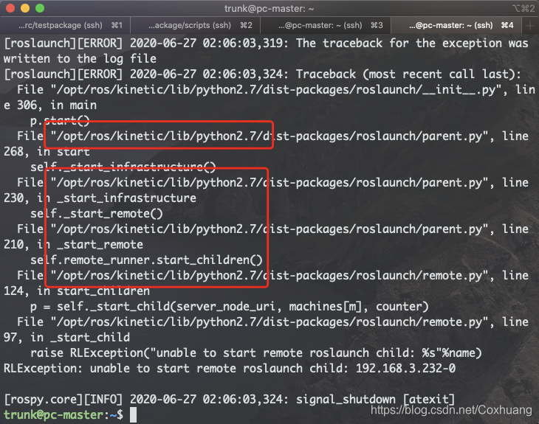Maximize the terminal with green button
539x424 pixels.
pos(40,8)
